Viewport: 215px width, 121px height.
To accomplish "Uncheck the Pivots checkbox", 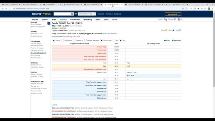I will (54, 40).
